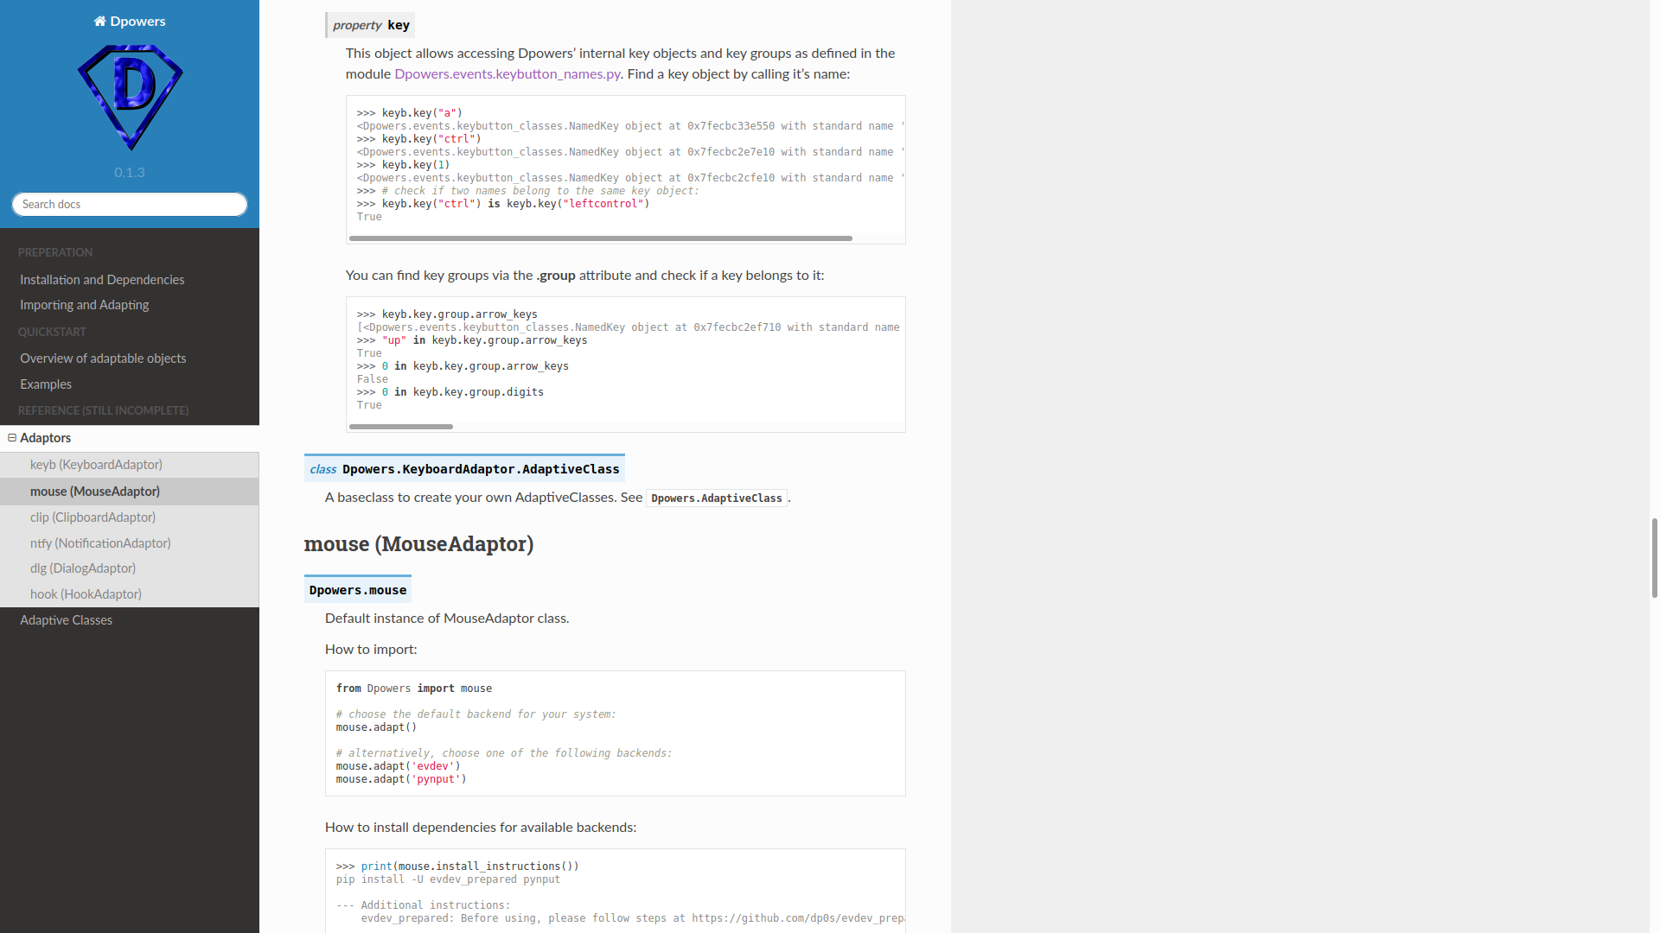Select mouse (MouseAdaptor) sidebar entry
Image resolution: width=1660 pixels, height=933 pixels.
coord(95,492)
